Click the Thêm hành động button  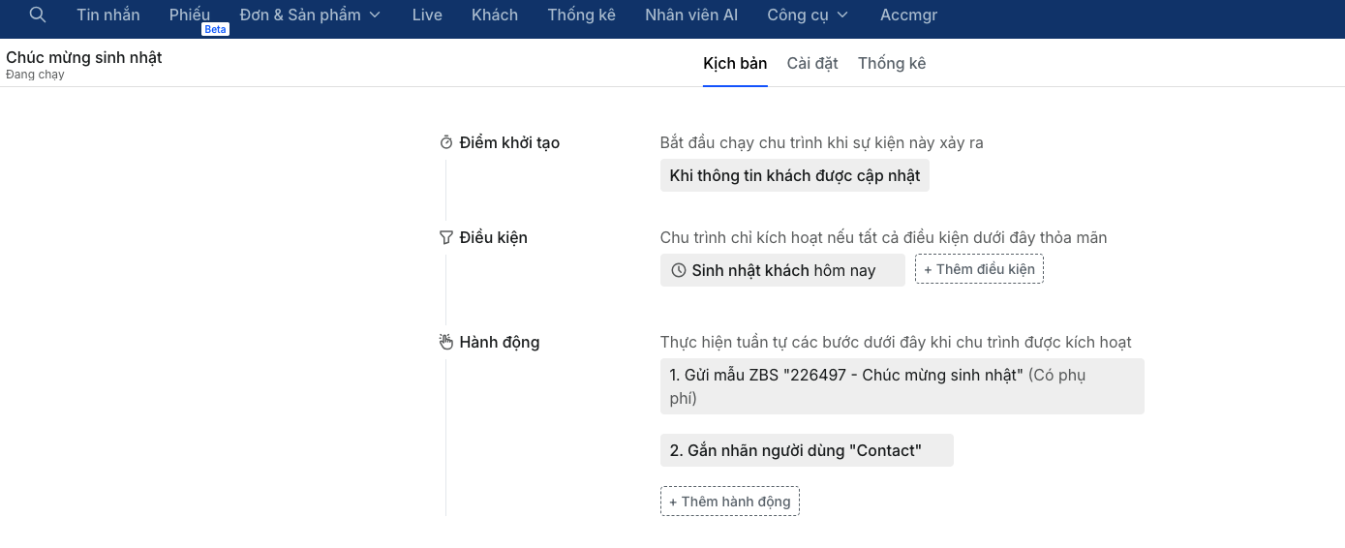(x=730, y=502)
